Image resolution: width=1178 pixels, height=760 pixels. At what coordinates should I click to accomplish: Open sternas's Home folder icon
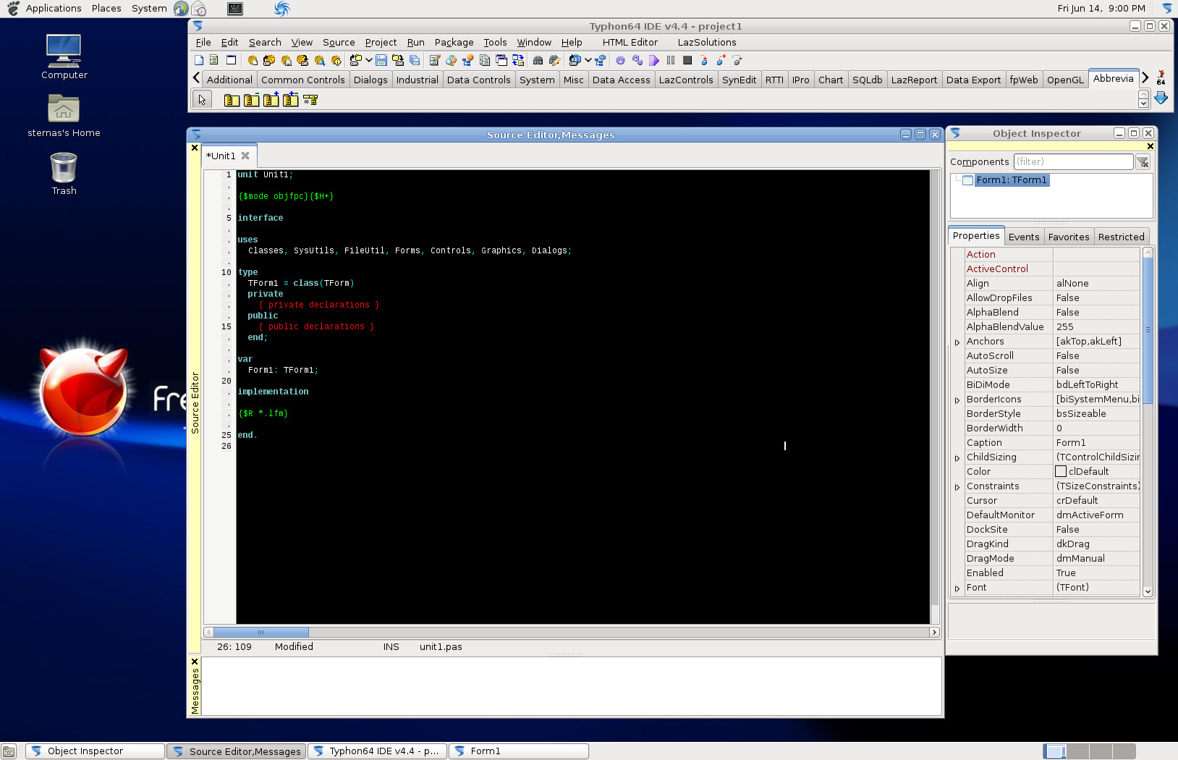(64, 116)
